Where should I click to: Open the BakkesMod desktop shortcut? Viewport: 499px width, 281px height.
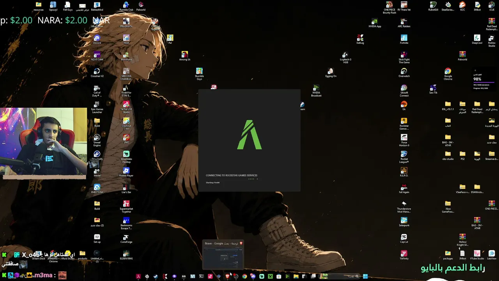(97, 7)
